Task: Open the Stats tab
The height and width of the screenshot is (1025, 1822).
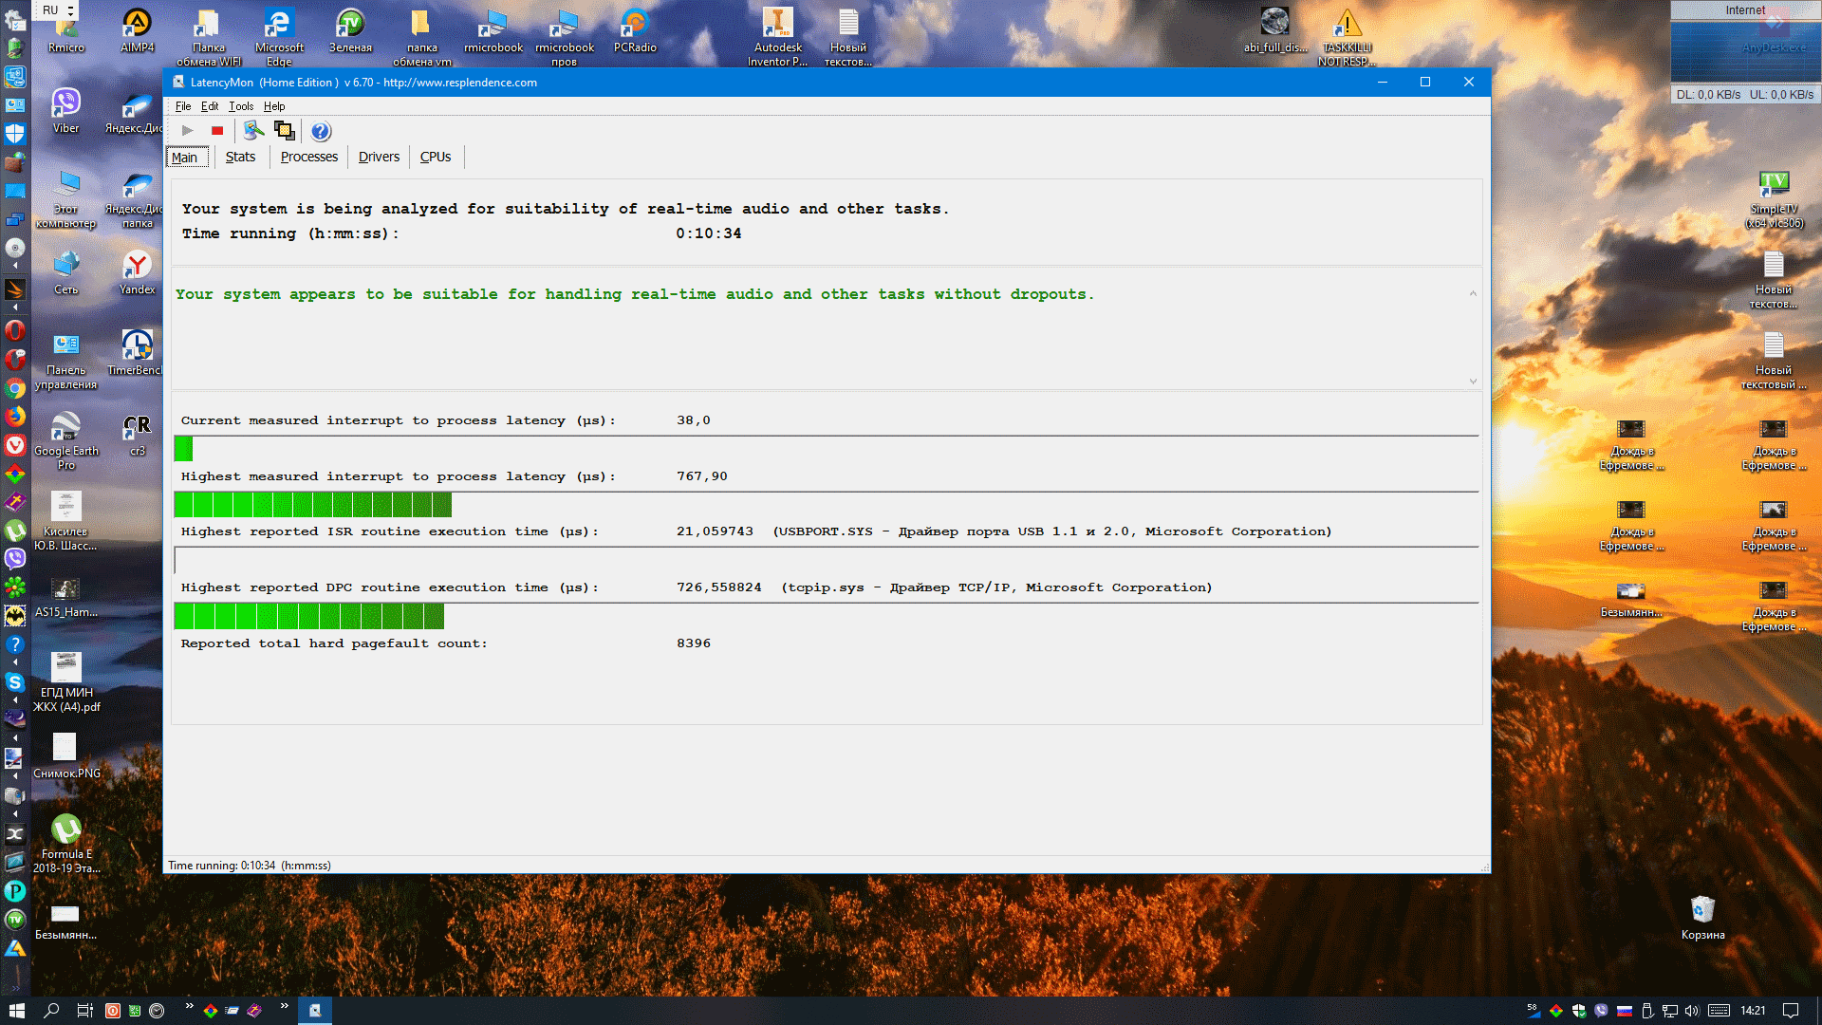Action: click(x=240, y=157)
